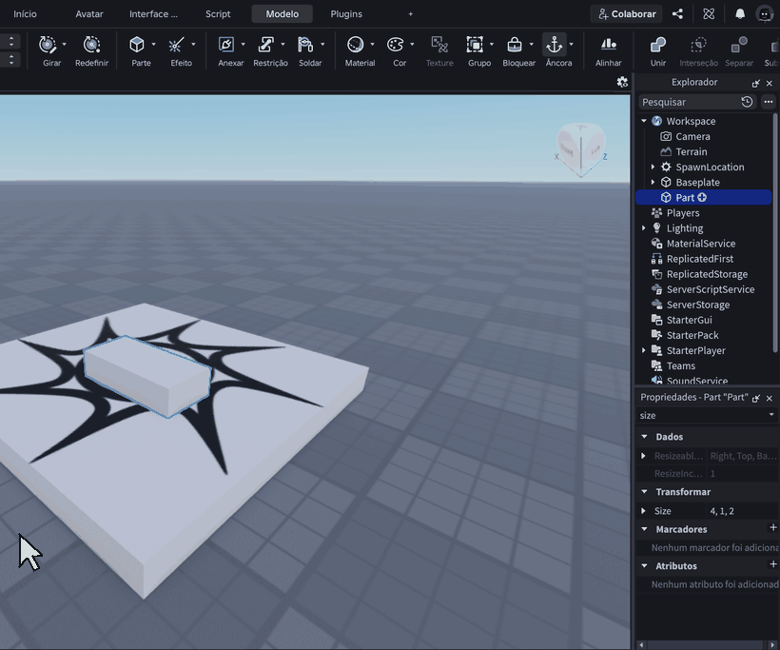Click the share icon next to Colaborar

(677, 14)
